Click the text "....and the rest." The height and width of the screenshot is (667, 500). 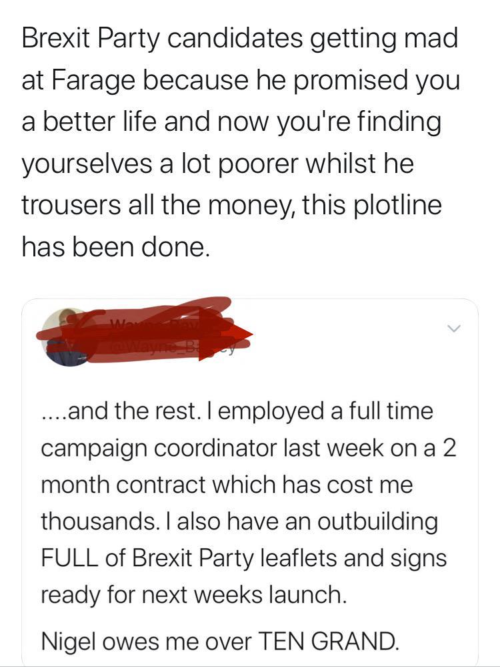[x=120, y=410]
